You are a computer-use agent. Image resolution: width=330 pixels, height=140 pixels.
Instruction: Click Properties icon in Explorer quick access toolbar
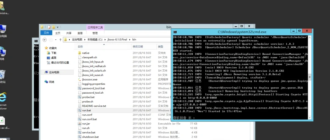(x=49, y=27)
